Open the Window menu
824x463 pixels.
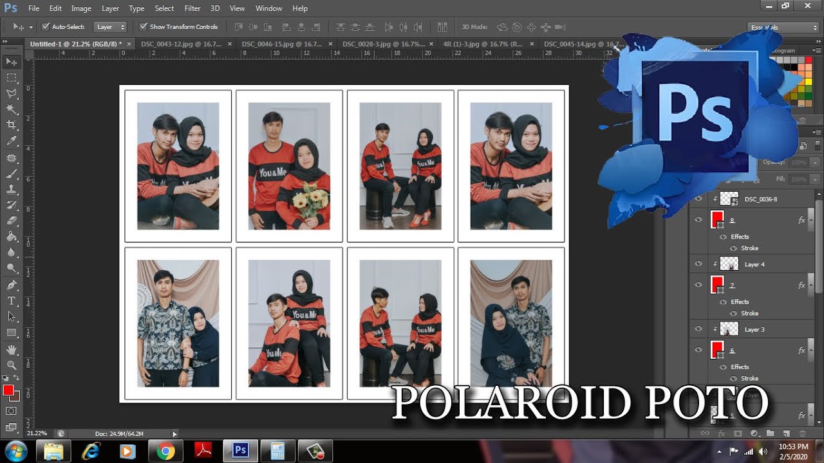coord(268,8)
